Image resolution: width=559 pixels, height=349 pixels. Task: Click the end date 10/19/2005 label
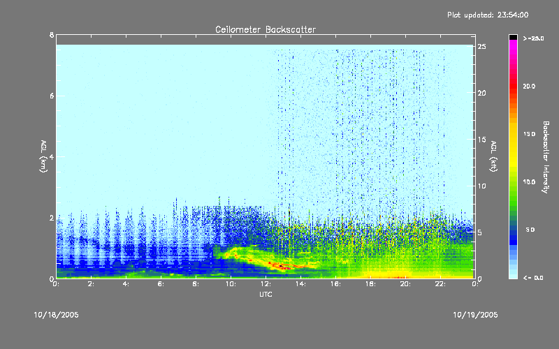click(x=475, y=315)
